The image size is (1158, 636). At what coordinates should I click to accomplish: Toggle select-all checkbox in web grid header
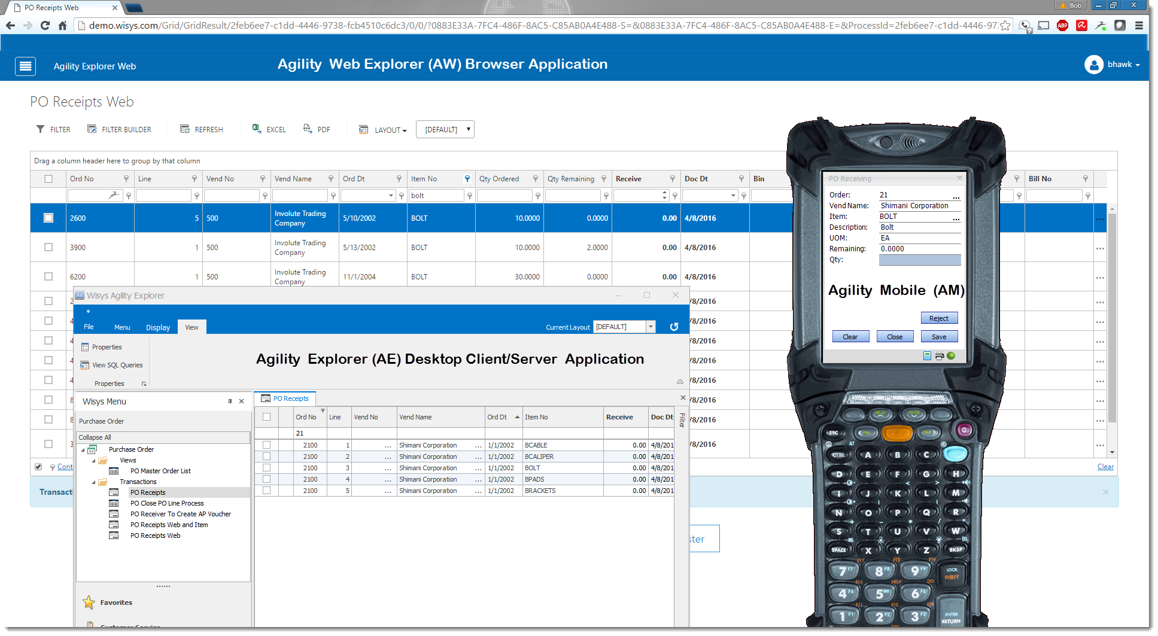coord(48,179)
